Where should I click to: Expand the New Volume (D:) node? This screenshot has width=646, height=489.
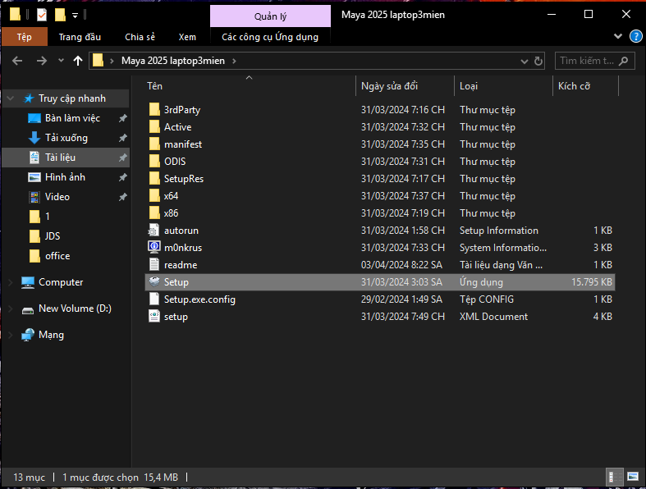[x=10, y=308]
